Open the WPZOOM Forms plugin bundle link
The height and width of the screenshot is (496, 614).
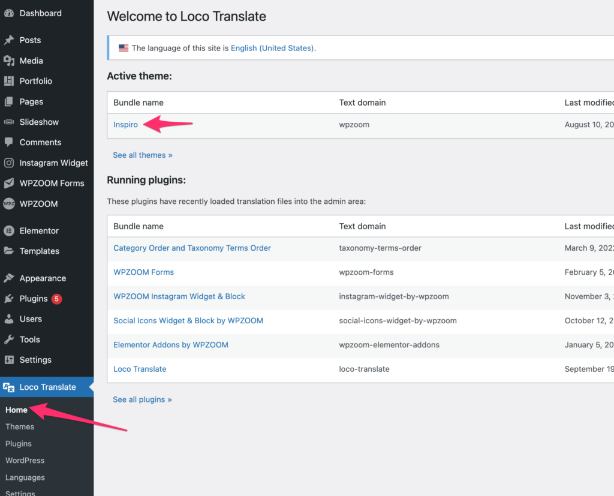(144, 272)
